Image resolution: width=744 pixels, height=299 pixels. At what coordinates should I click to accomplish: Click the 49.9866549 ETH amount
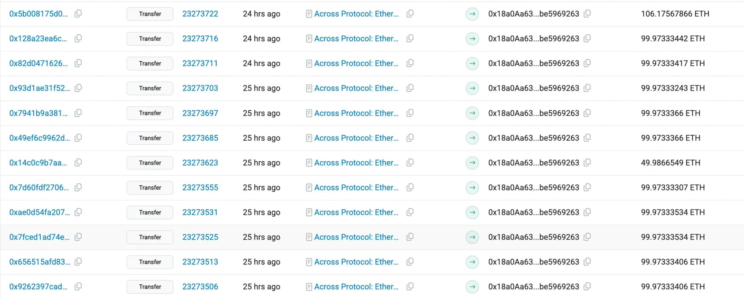(671, 163)
